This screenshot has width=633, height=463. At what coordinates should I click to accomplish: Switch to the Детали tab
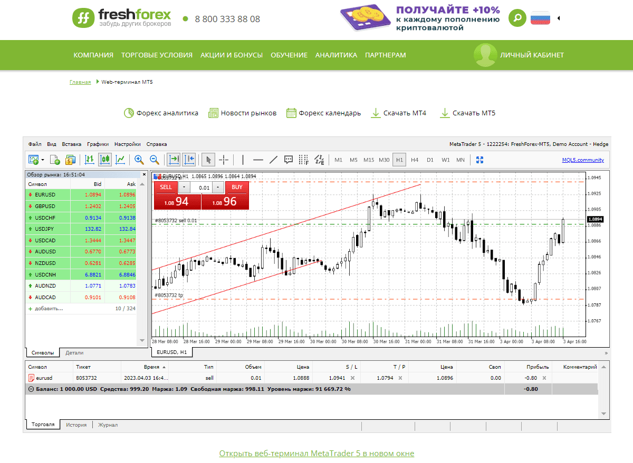tap(74, 353)
